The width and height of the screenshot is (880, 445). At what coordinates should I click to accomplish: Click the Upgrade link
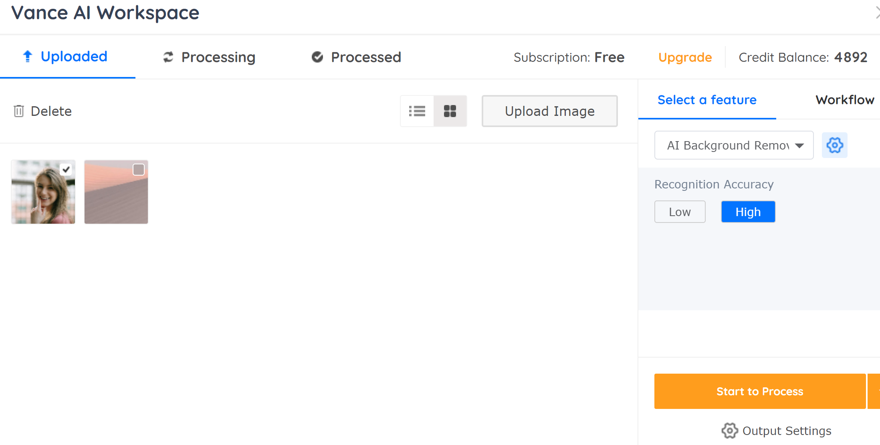(x=685, y=57)
